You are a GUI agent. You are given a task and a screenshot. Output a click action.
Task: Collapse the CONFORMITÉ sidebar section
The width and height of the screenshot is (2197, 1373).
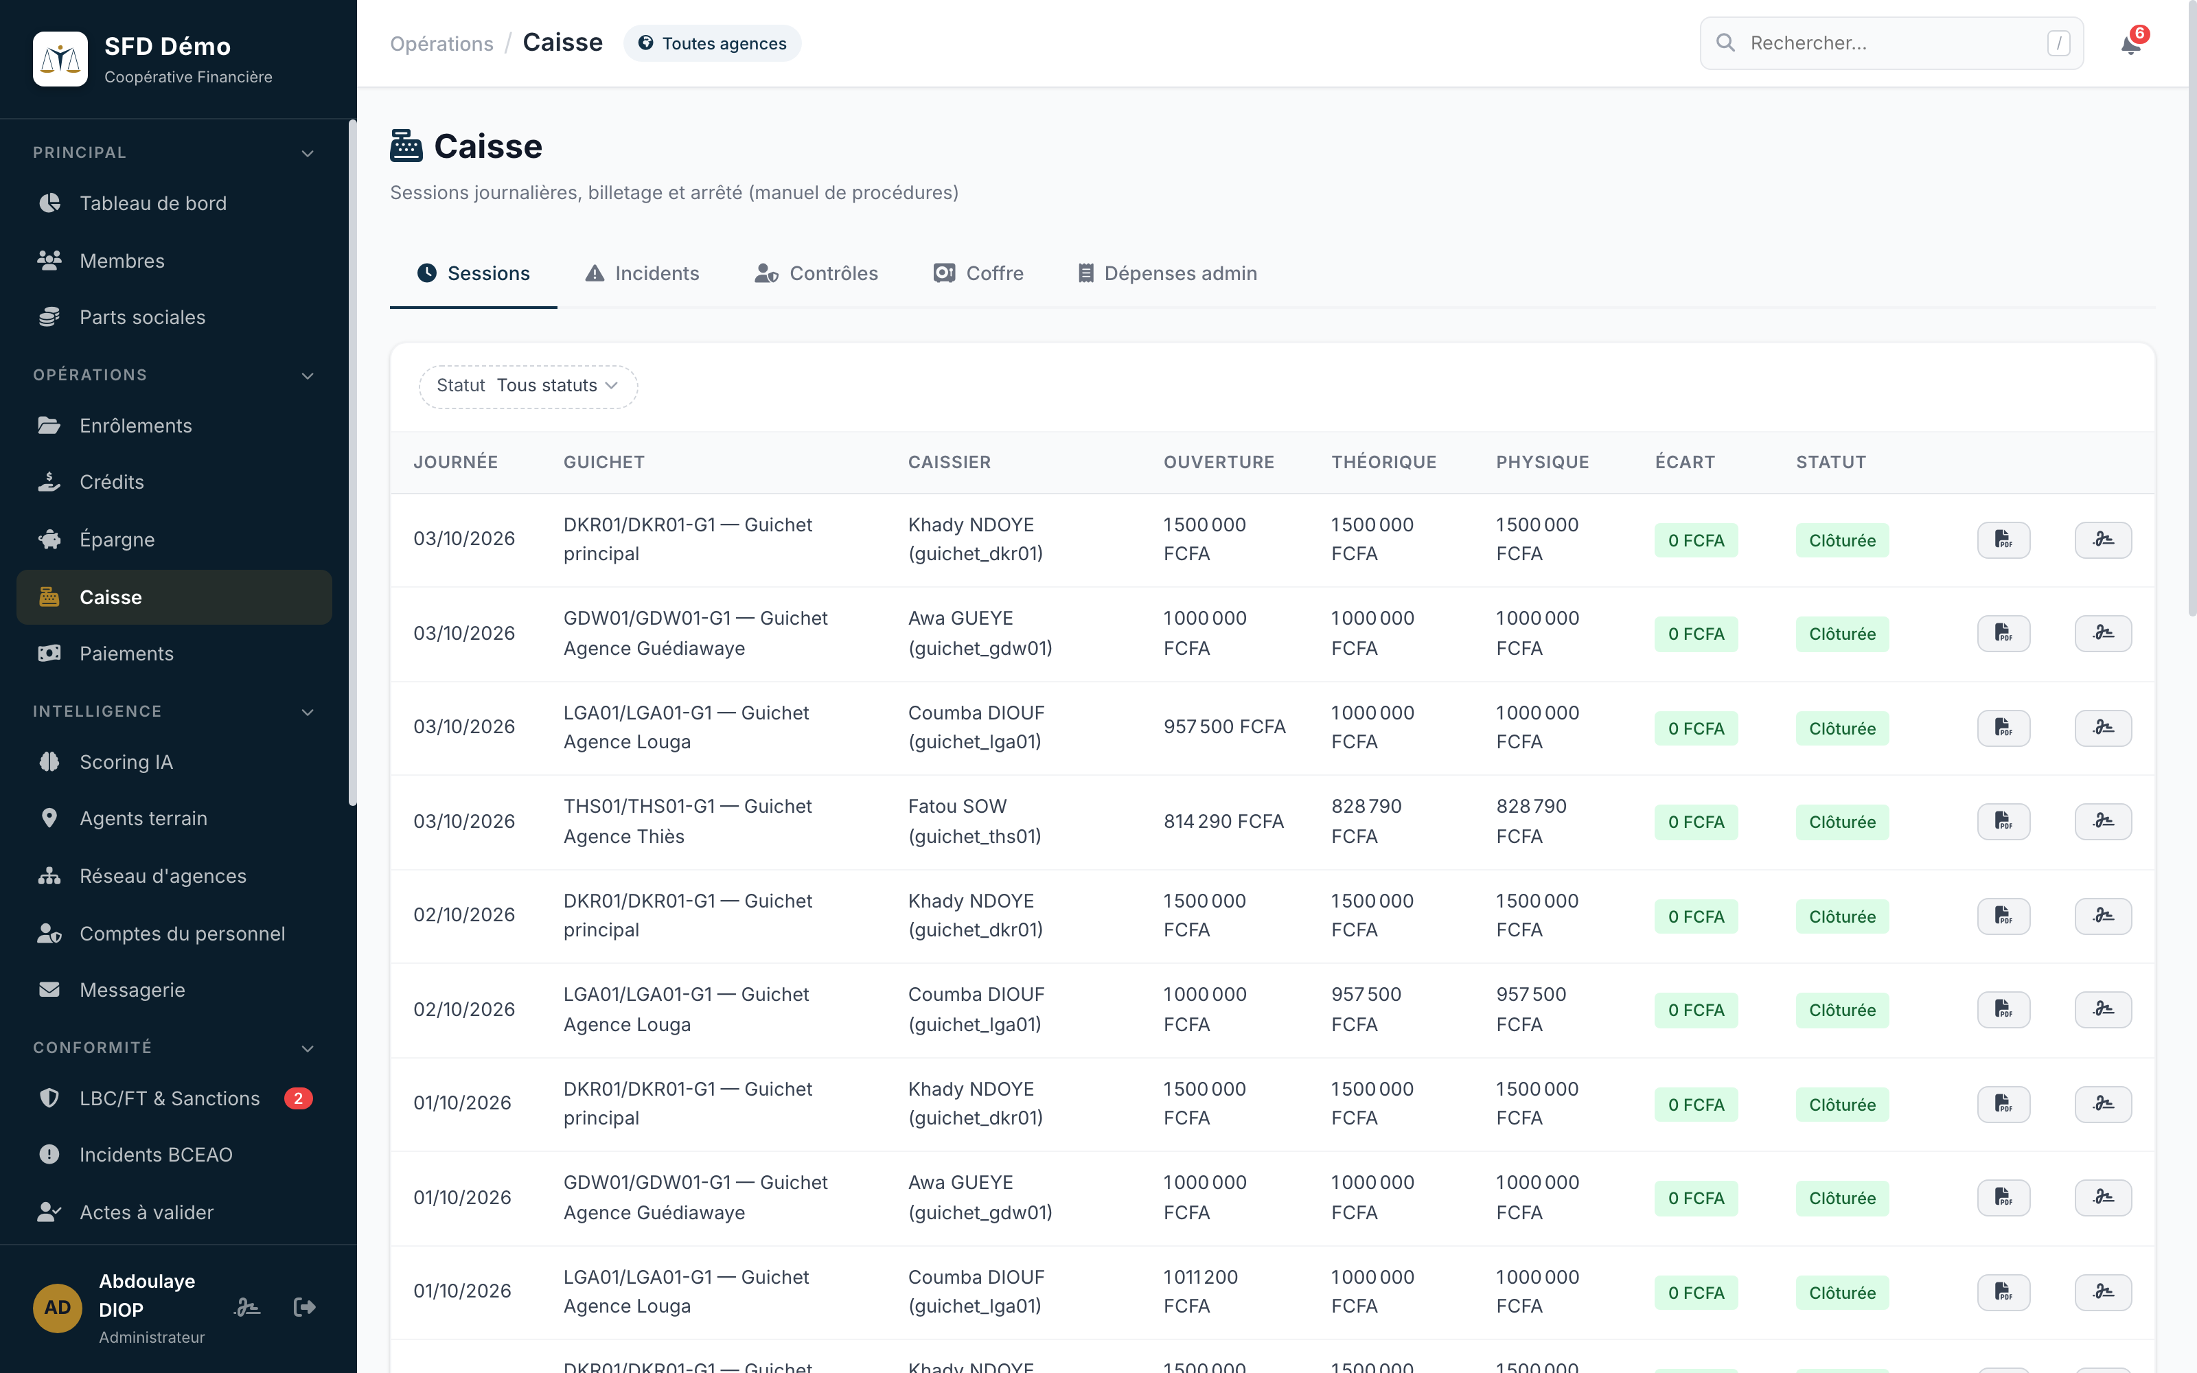307,1048
